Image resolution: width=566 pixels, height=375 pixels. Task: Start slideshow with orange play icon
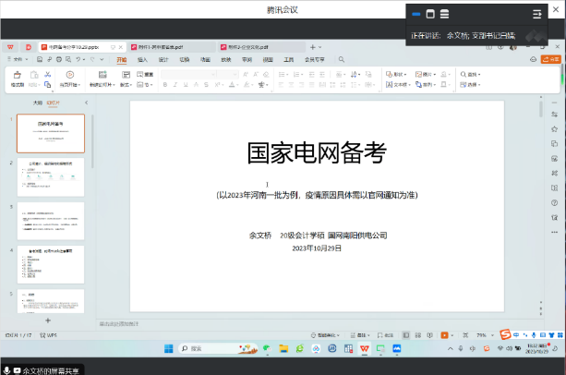click(445, 335)
